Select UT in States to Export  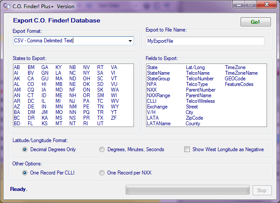coord(101,124)
